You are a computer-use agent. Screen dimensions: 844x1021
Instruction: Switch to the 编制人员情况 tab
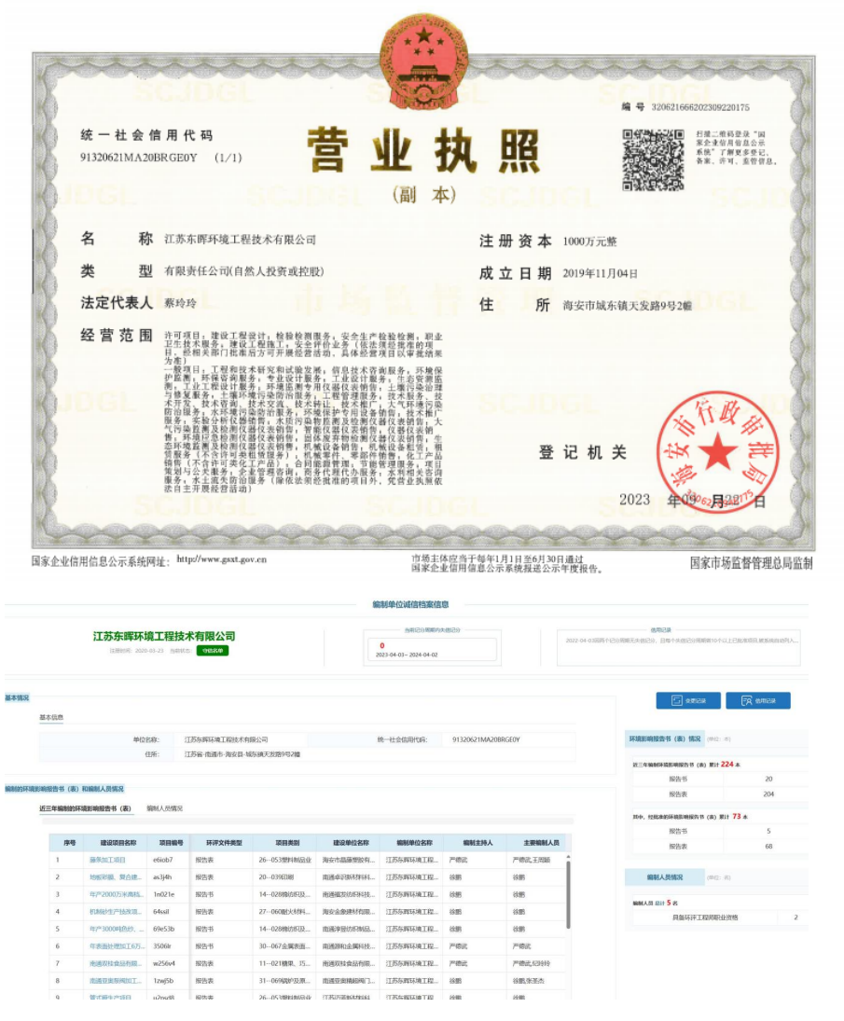164,808
